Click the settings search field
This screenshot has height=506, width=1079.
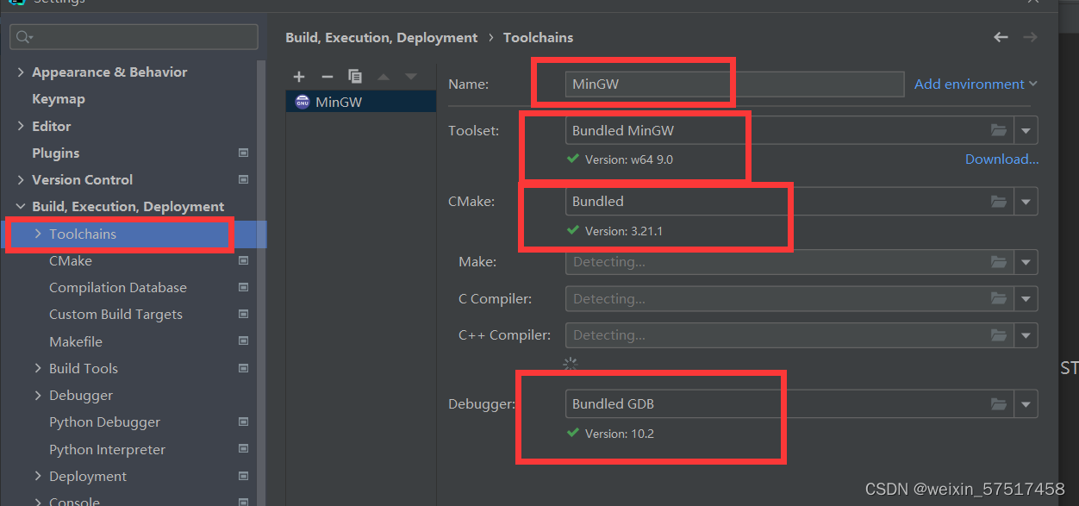pyautogui.click(x=134, y=37)
